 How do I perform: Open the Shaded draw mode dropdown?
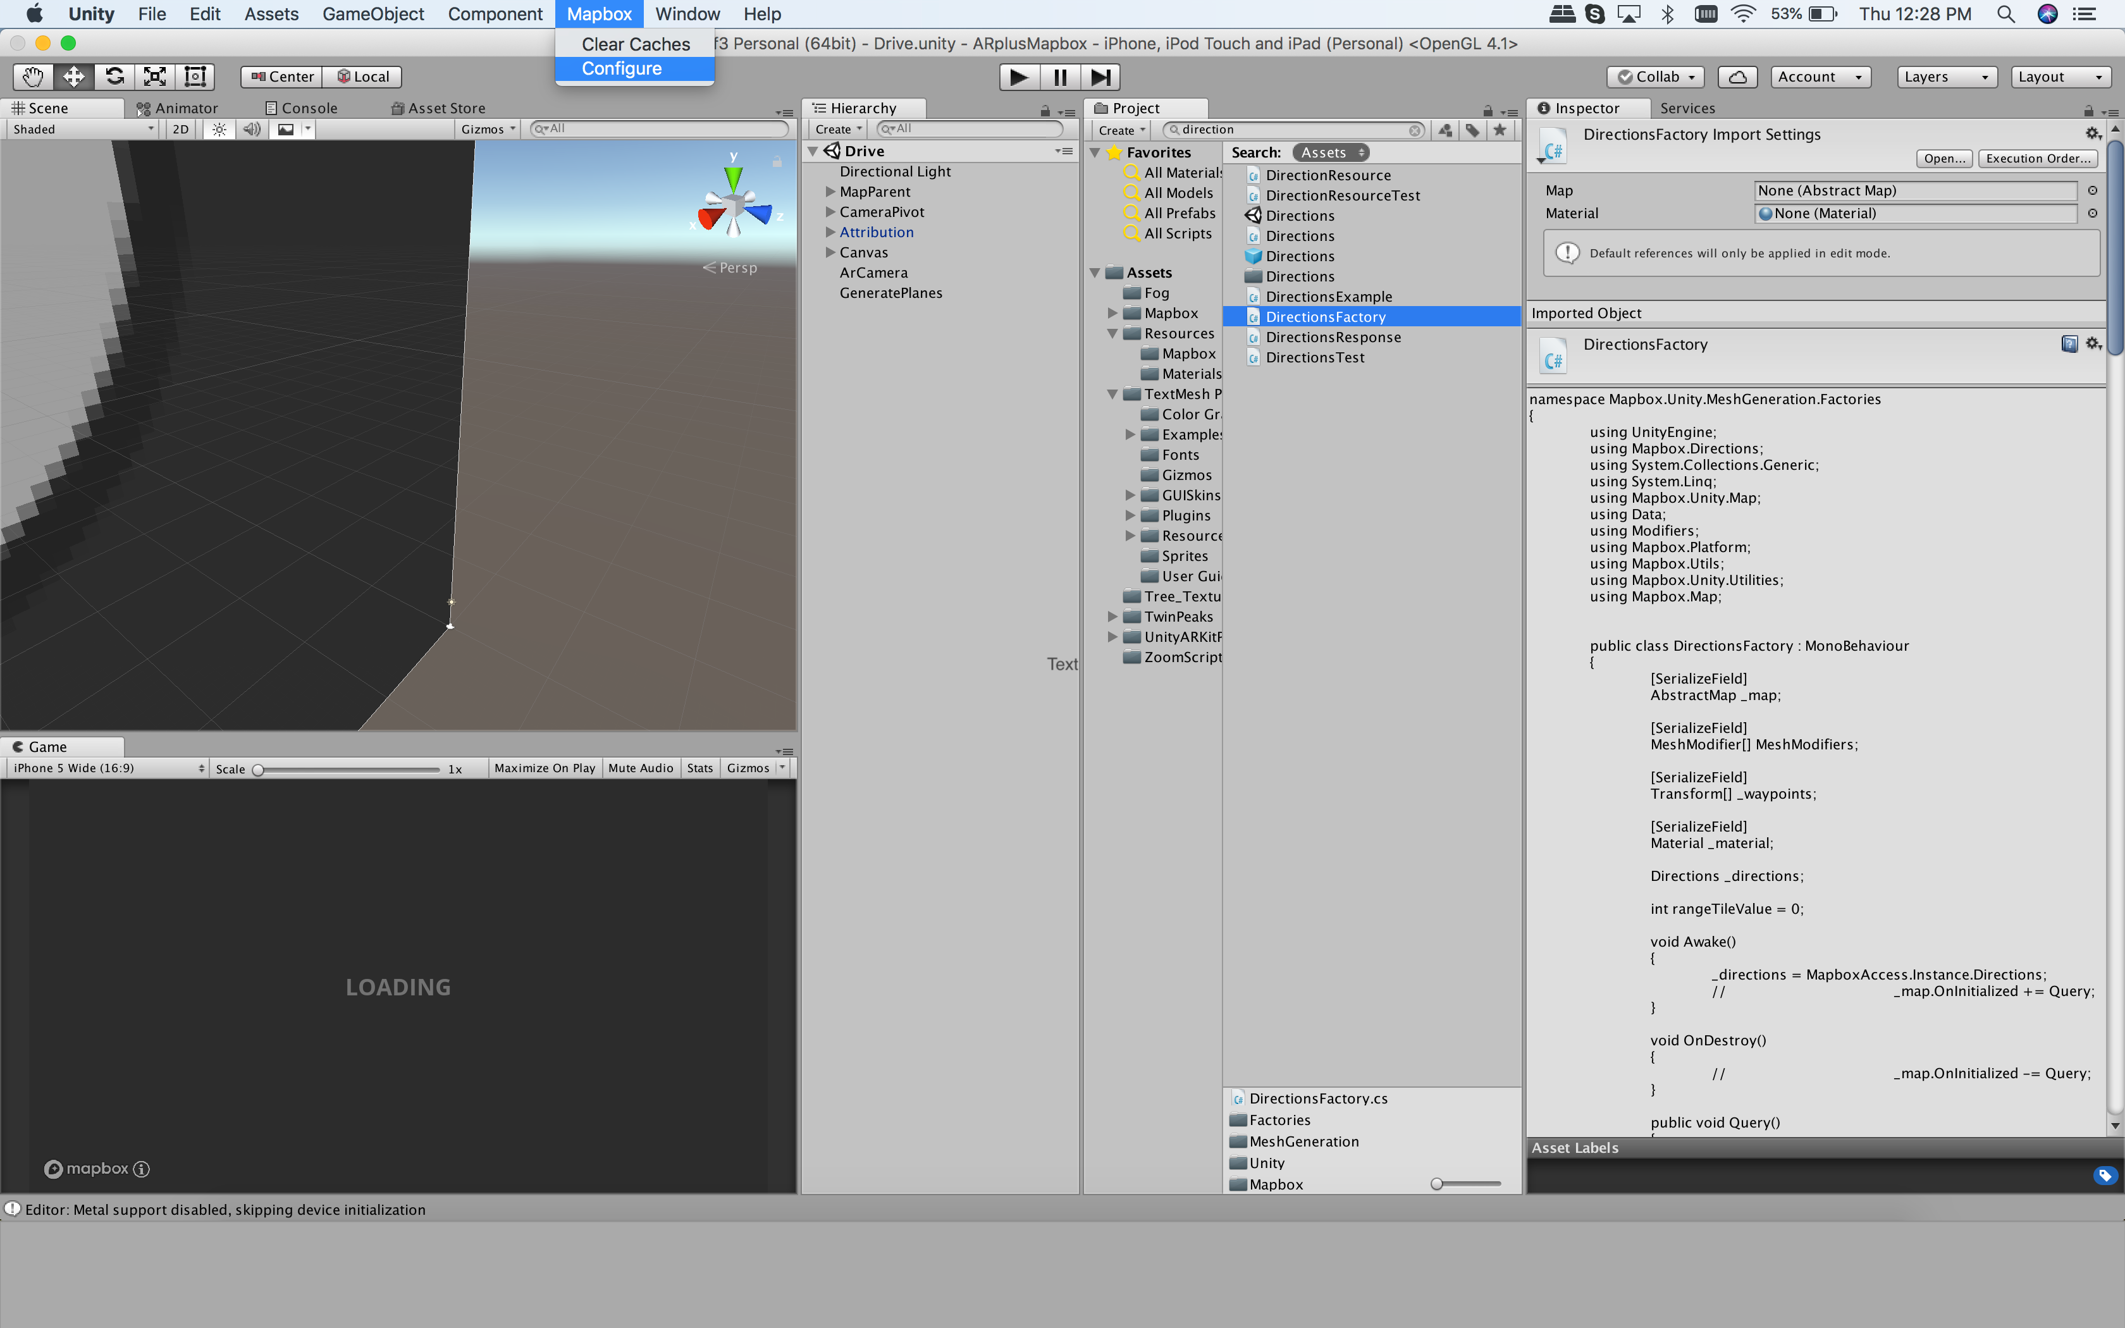click(x=79, y=128)
